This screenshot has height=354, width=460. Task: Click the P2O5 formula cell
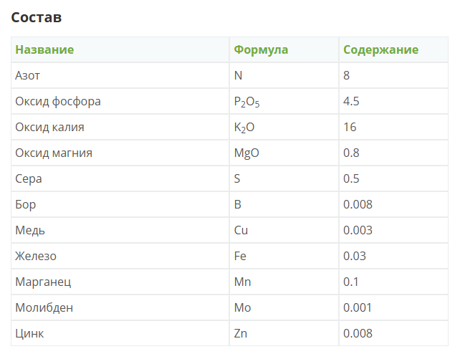pos(246,102)
